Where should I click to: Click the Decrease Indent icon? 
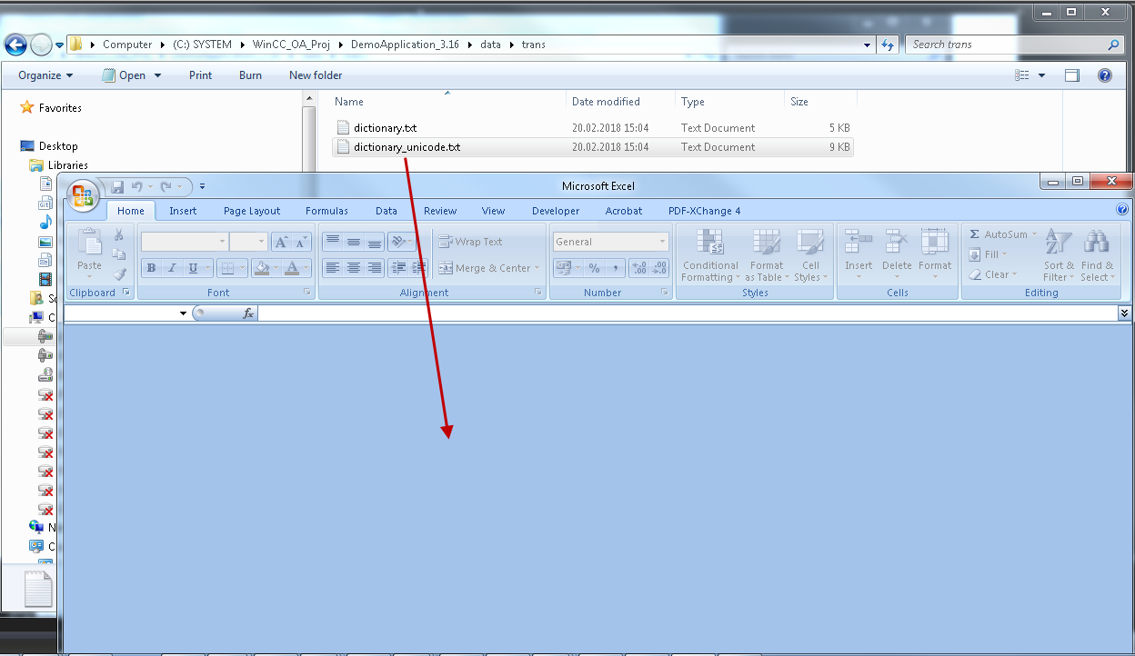click(x=398, y=268)
